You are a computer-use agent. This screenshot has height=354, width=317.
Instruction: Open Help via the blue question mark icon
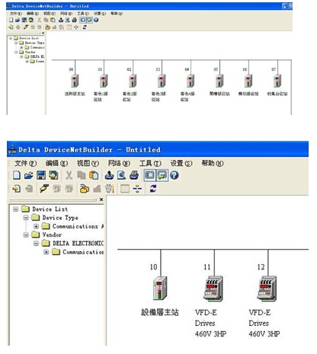click(175, 175)
